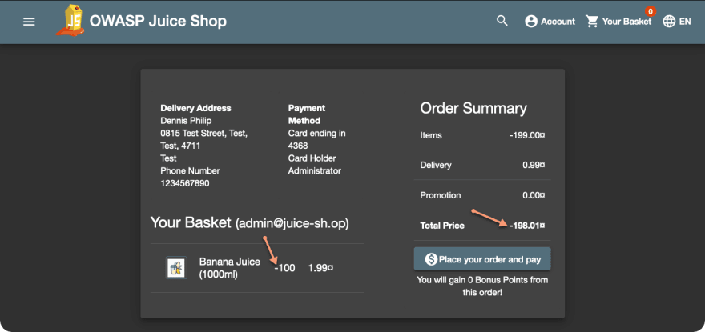Click the phone number 1234567890
This screenshot has height=332, width=705.
point(185,183)
